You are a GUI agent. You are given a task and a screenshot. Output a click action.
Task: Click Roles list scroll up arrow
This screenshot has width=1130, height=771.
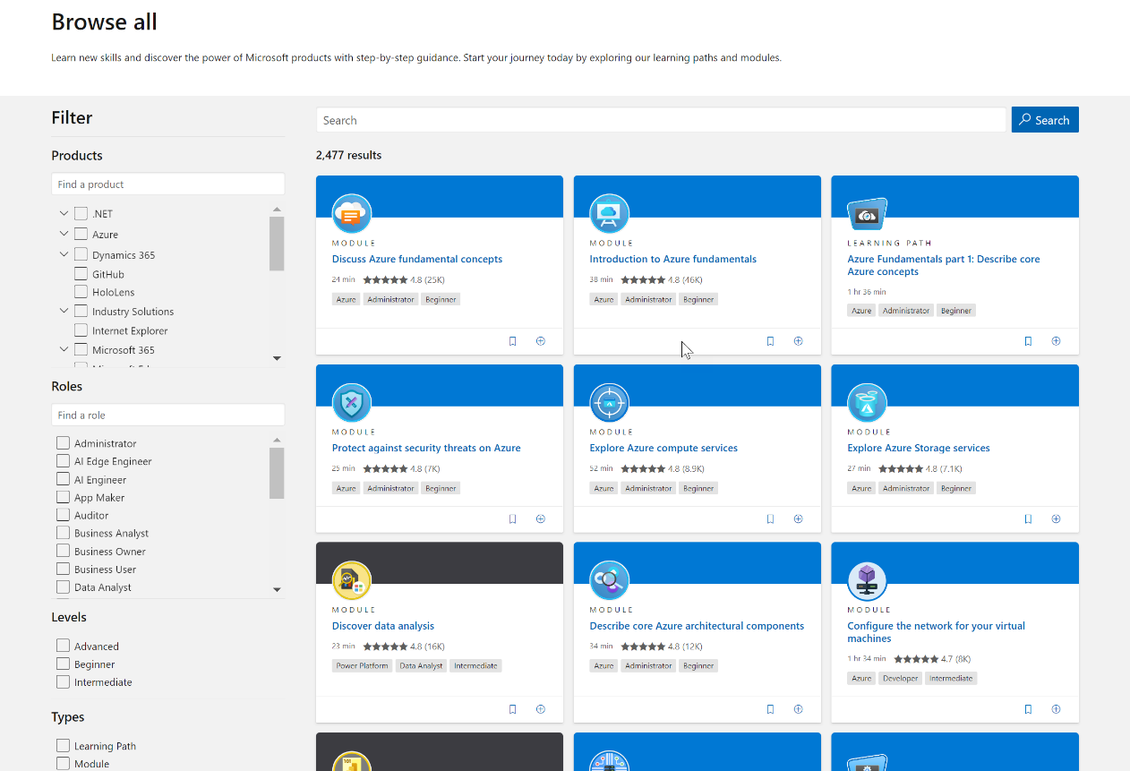coord(277,441)
